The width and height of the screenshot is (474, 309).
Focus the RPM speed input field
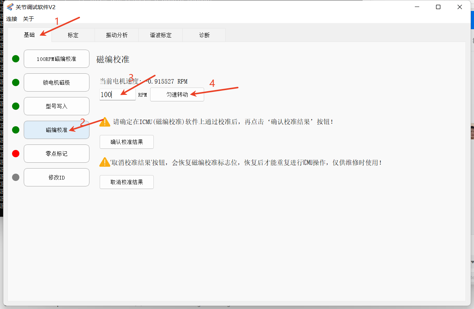118,94
